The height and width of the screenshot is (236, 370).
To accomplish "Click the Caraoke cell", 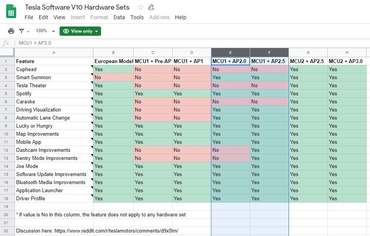I will (54, 101).
